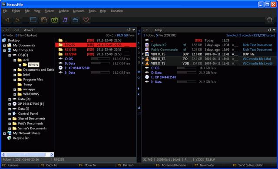
Task: Open the left panel path dropdown arrow
Action: [x=134, y=30]
